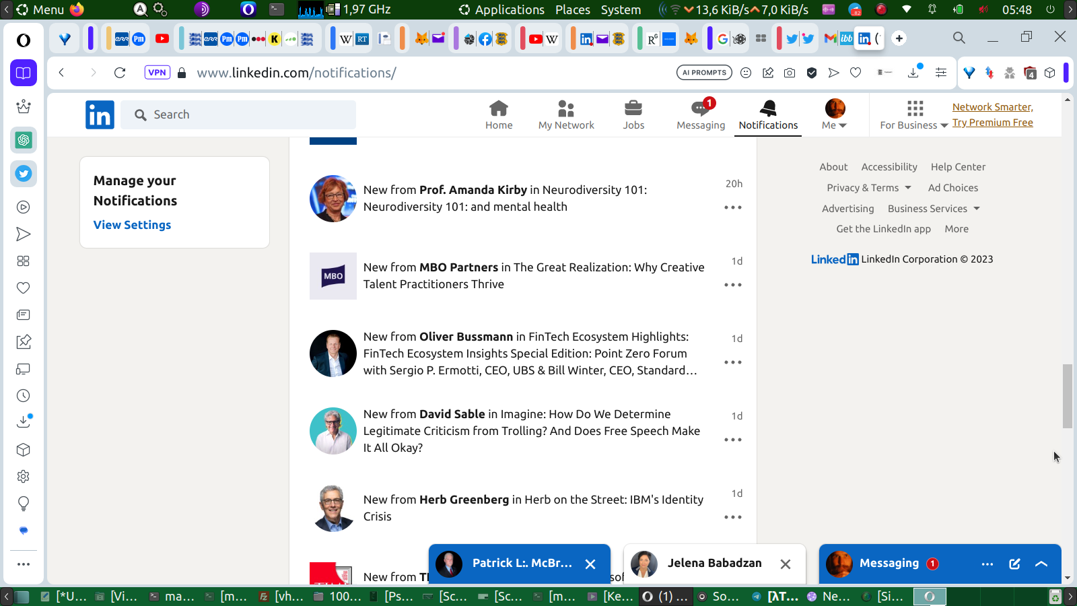Open the Player icon in Opera sidebar
Viewport: 1077px width, 606px height.
click(24, 207)
